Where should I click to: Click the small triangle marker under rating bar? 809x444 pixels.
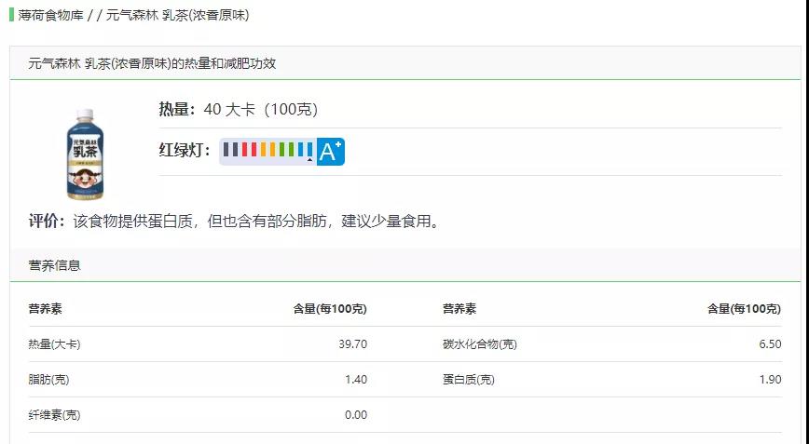coord(309,160)
